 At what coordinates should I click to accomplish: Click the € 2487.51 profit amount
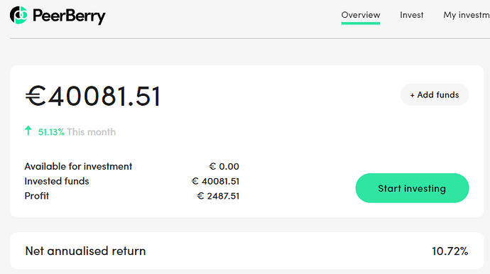tap(218, 196)
